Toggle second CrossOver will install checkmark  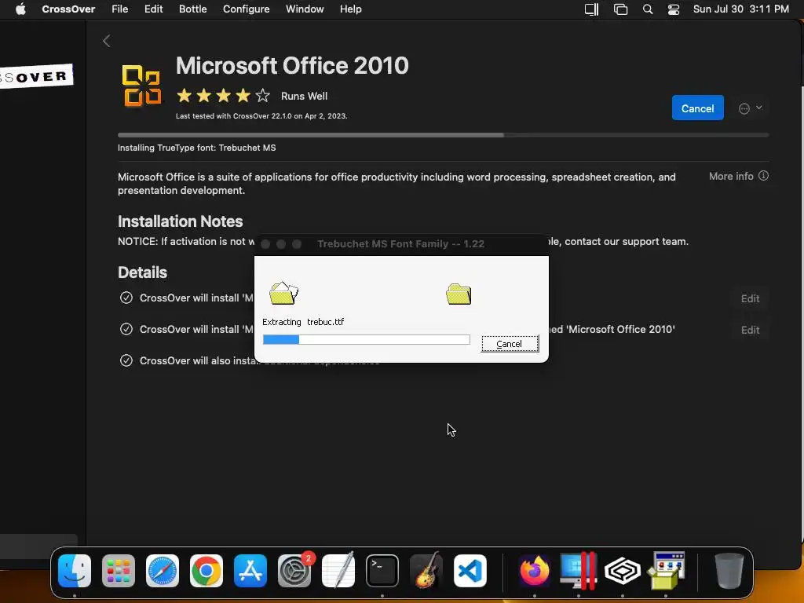(x=126, y=329)
